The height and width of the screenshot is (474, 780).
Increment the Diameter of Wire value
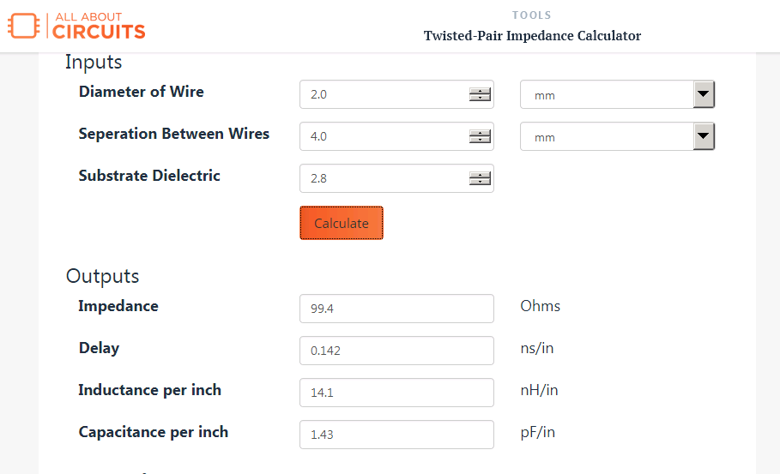coord(480,91)
